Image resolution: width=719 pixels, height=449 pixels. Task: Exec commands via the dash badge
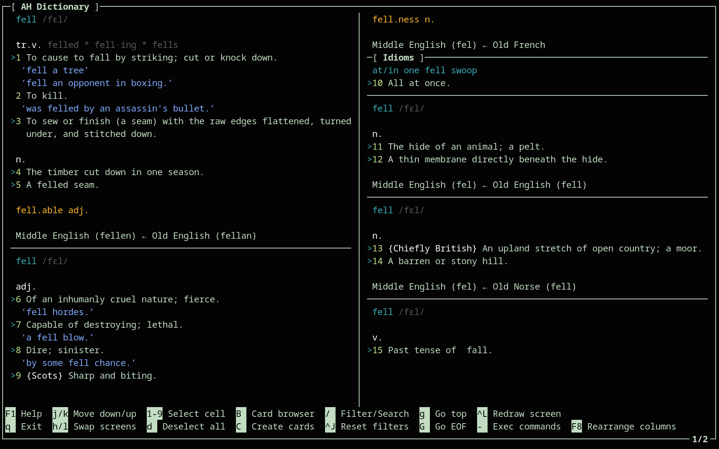coord(482,427)
